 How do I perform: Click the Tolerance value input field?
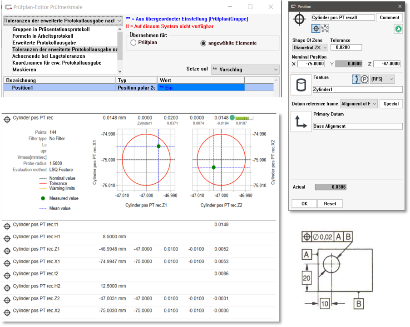[346, 47]
